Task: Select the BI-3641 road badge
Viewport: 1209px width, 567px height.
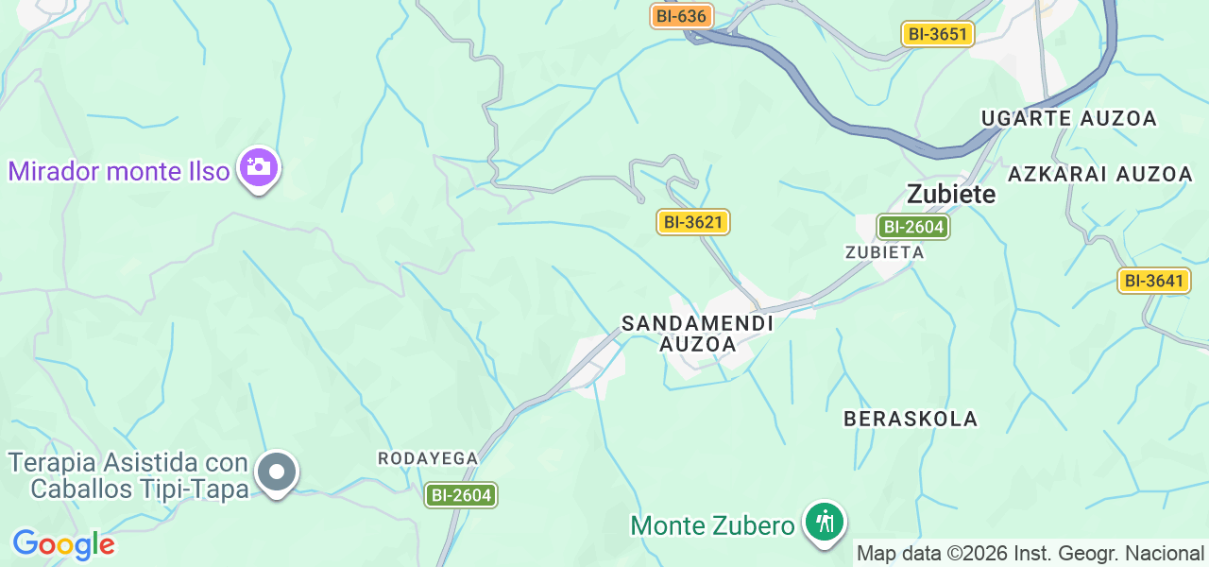Action: [1154, 281]
